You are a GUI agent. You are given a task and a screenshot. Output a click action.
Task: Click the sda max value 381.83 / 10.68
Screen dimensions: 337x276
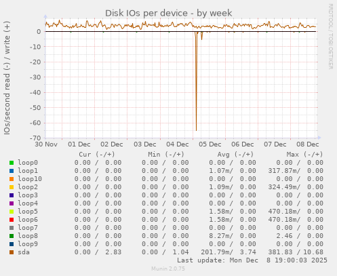(296, 252)
